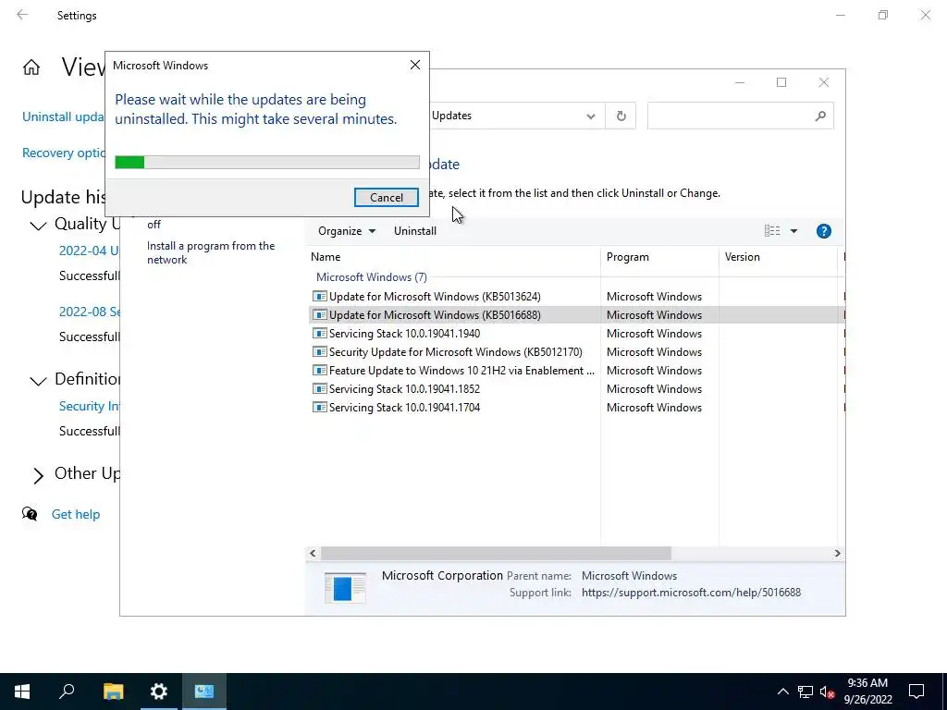Click Install a program from the network
The image size is (947, 710).
[x=211, y=253]
